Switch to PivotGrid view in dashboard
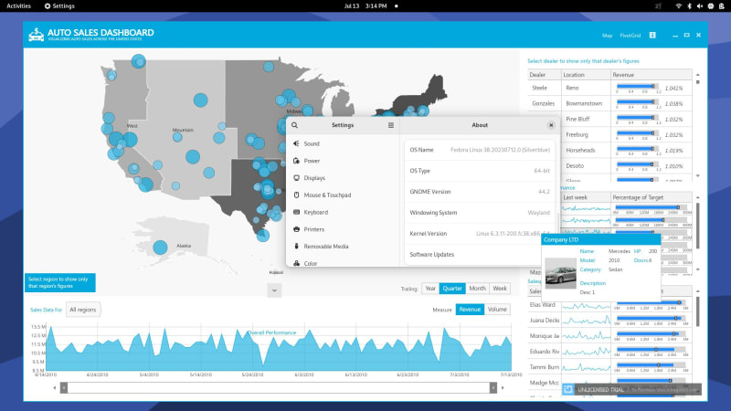 [630, 36]
